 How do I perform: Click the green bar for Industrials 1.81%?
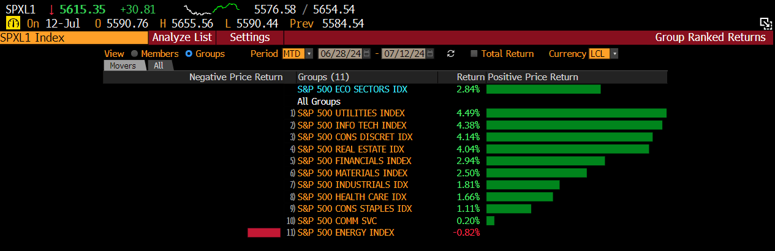[523, 185]
